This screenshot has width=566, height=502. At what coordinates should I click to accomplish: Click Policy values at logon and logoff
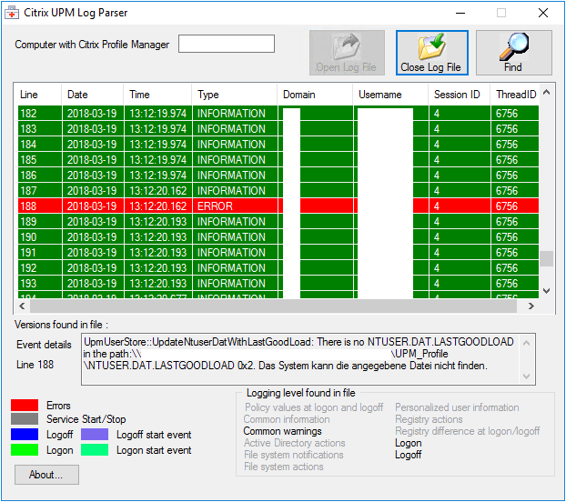pos(314,407)
